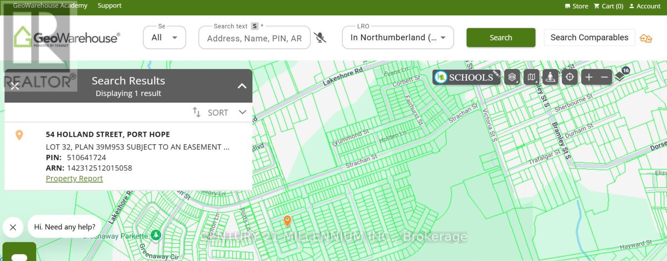The width and height of the screenshot is (667, 261).
Task: Toggle the SCHOOLS map overlay
Action: [x=466, y=77]
